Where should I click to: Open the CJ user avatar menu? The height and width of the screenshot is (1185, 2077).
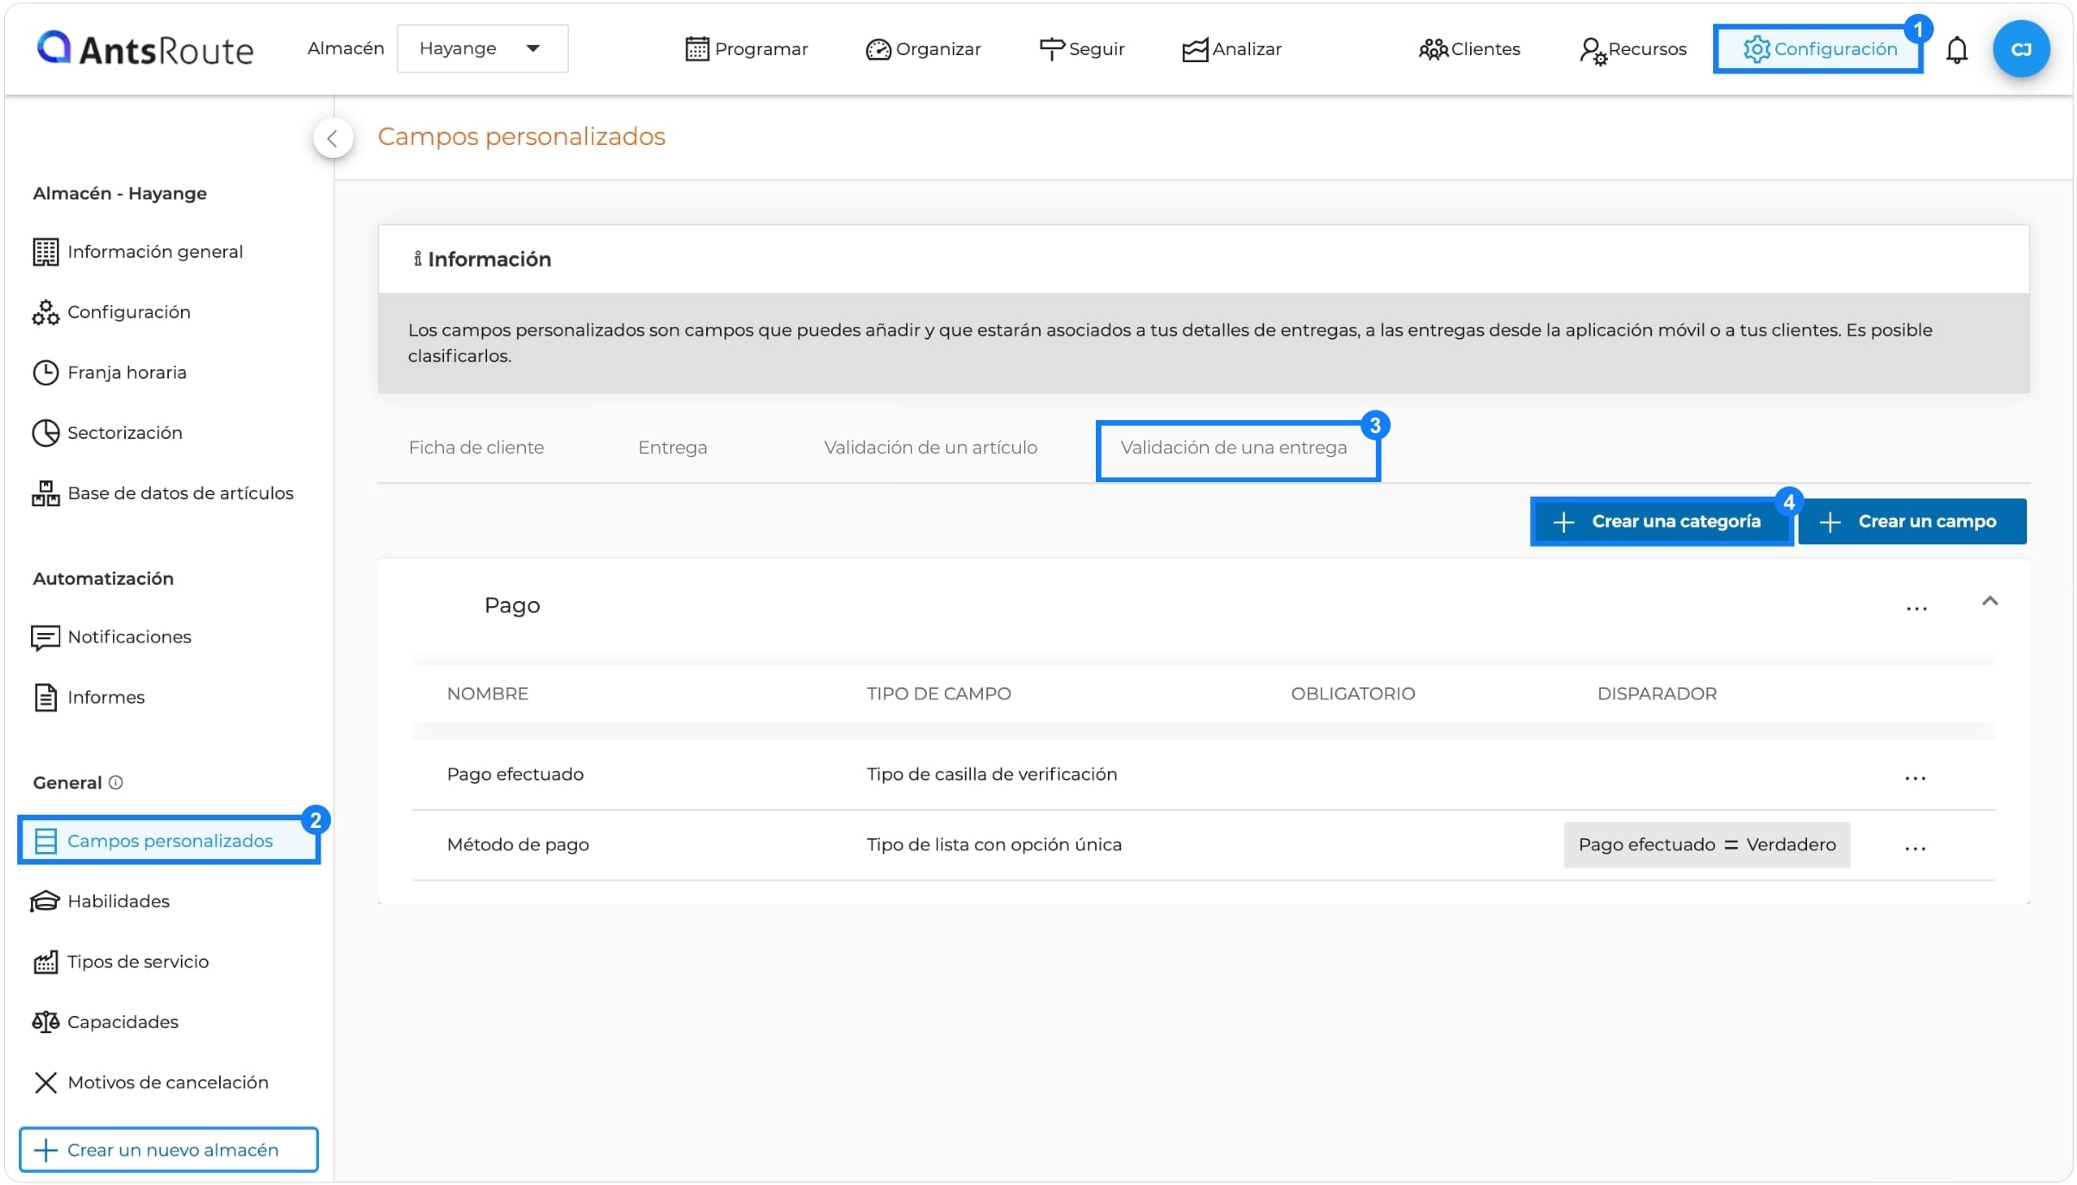tap(2021, 49)
